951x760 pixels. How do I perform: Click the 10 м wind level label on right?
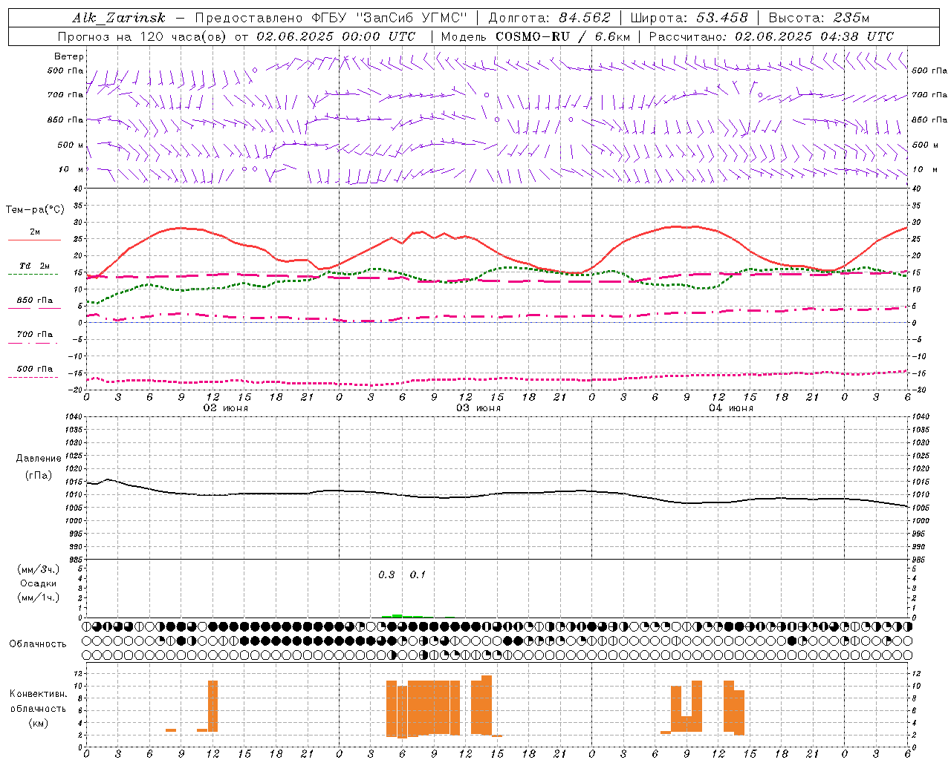(925, 169)
